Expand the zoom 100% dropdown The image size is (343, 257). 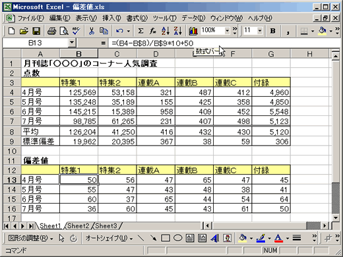[x=227, y=30]
